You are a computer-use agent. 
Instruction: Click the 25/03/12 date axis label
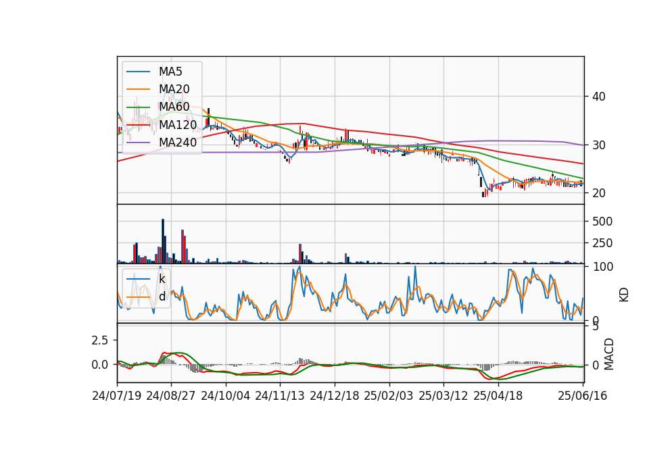(443, 396)
